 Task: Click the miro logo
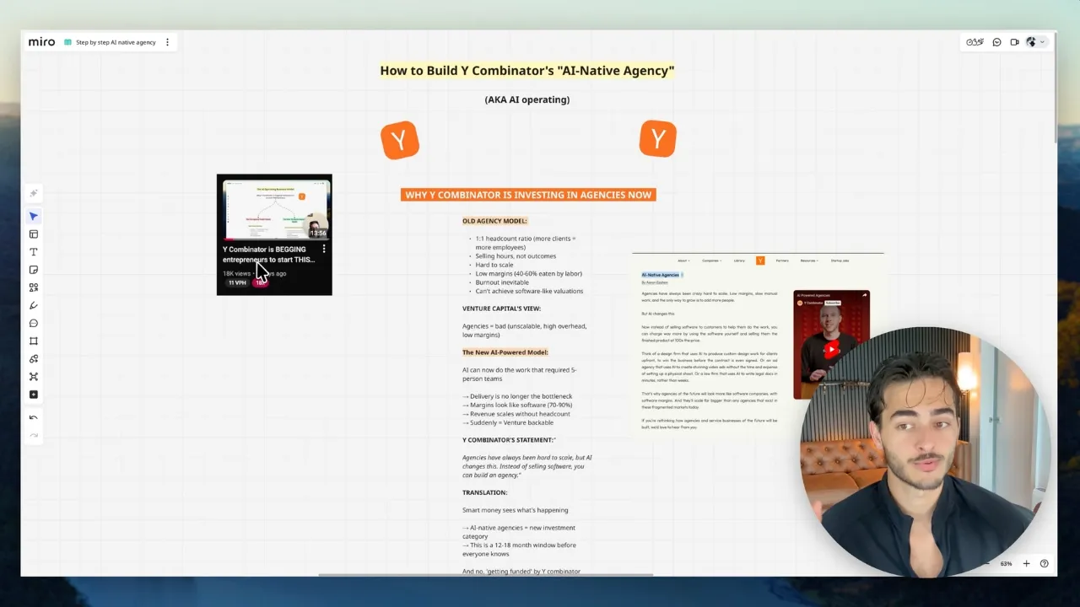point(40,41)
